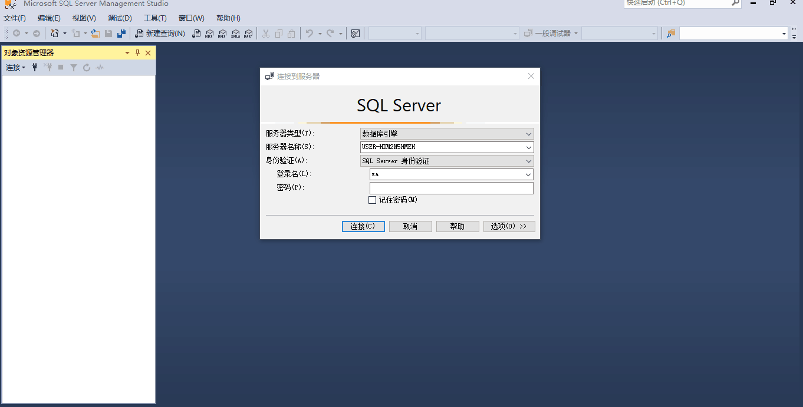The width and height of the screenshot is (803, 407).
Task: Click the Copy icon in toolbar
Action: [x=279, y=34]
